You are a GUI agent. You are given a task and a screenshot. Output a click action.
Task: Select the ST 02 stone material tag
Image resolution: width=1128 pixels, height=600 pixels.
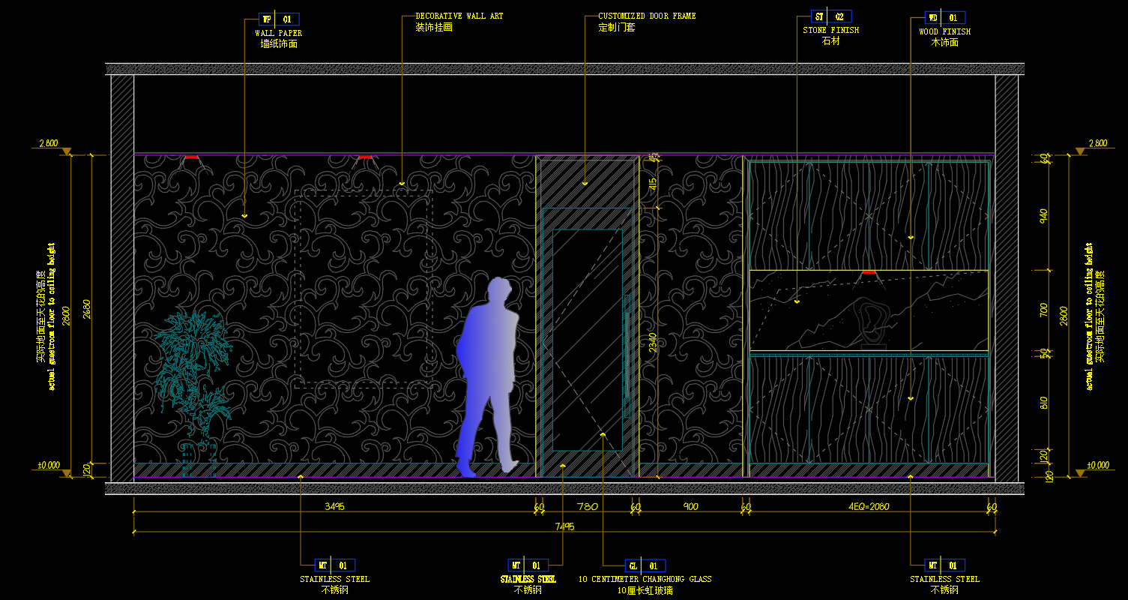pos(831,16)
